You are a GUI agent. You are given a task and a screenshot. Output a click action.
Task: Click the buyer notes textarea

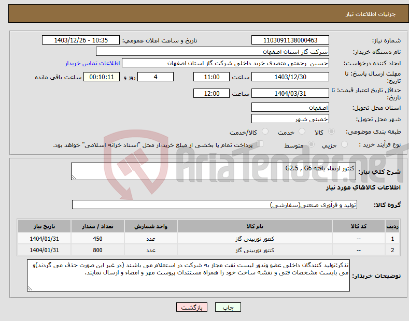[x=188, y=275]
